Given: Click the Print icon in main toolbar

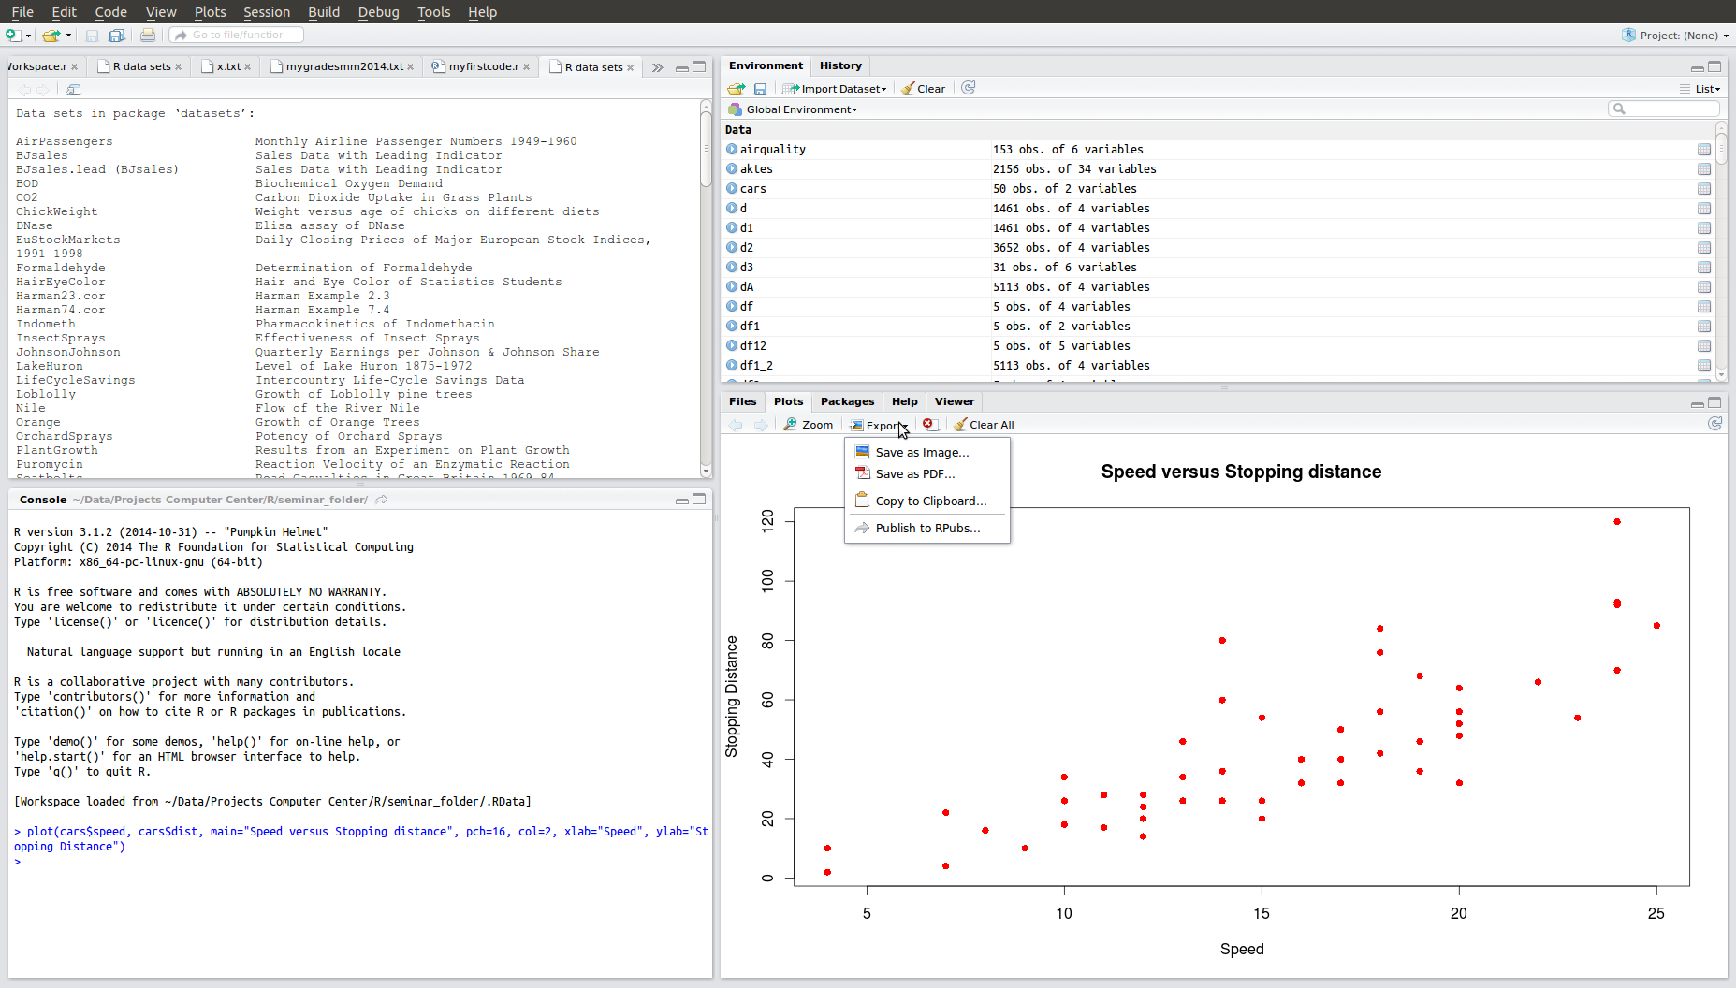Looking at the screenshot, I should click(148, 36).
